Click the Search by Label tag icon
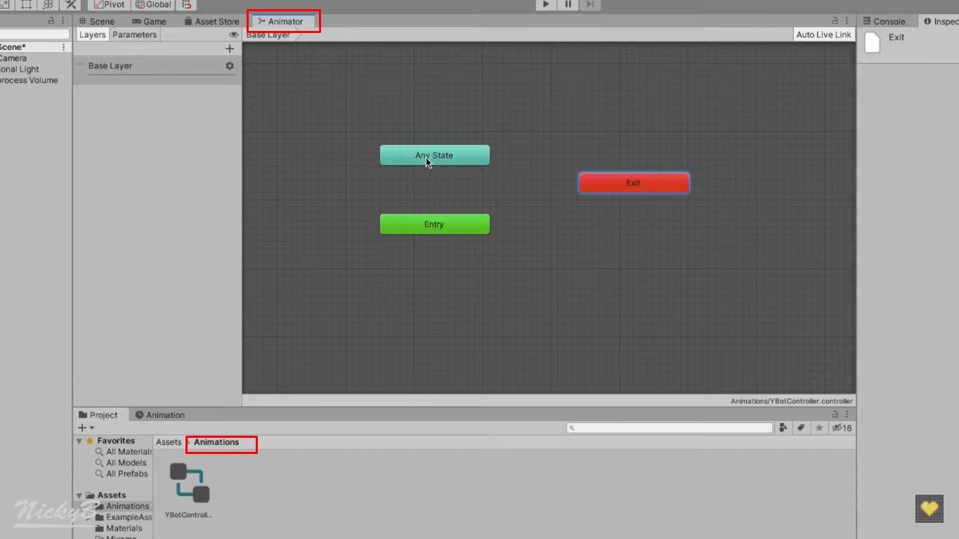This screenshot has width=959, height=539. [x=801, y=428]
